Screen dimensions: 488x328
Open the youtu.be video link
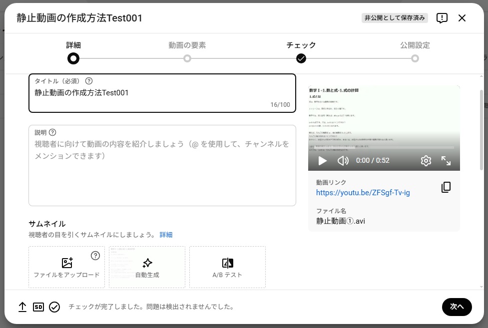click(363, 193)
